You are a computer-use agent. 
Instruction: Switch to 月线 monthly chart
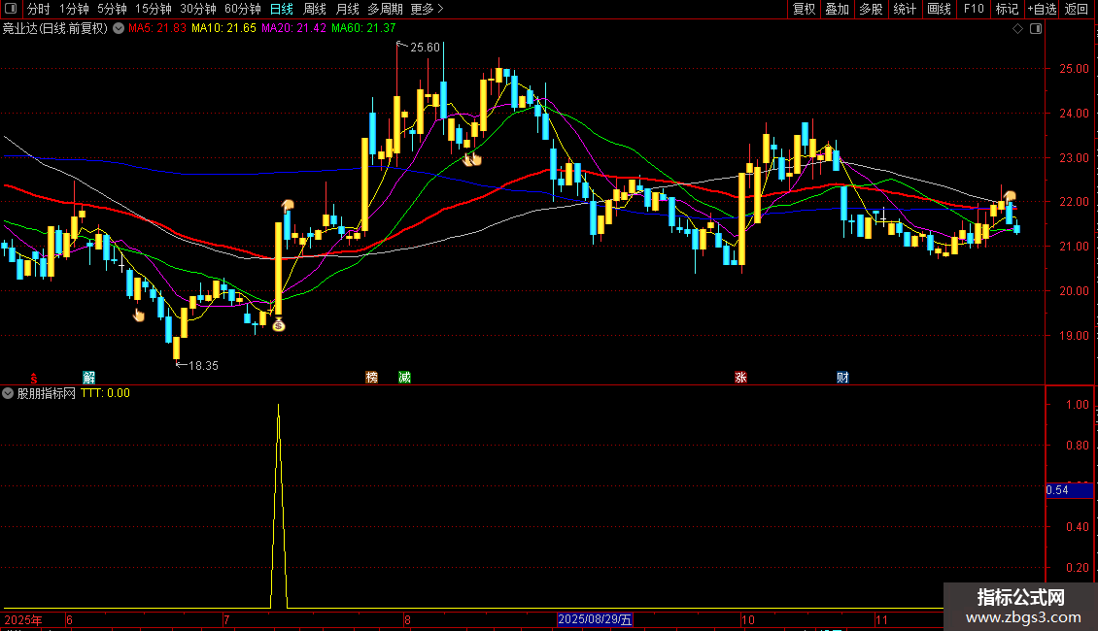(x=347, y=9)
